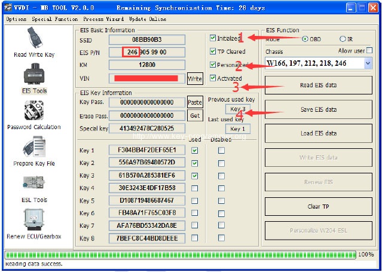
Task: Click Key 7 value AFA76BD53342DA8E
Action: tap(147, 226)
